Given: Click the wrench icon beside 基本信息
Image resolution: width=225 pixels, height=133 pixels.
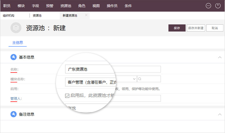Looking at the screenshot, I should tap(13, 57).
